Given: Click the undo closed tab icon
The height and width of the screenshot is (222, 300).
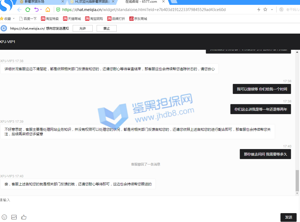Looking at the screenshot, I should click(36, 10).
